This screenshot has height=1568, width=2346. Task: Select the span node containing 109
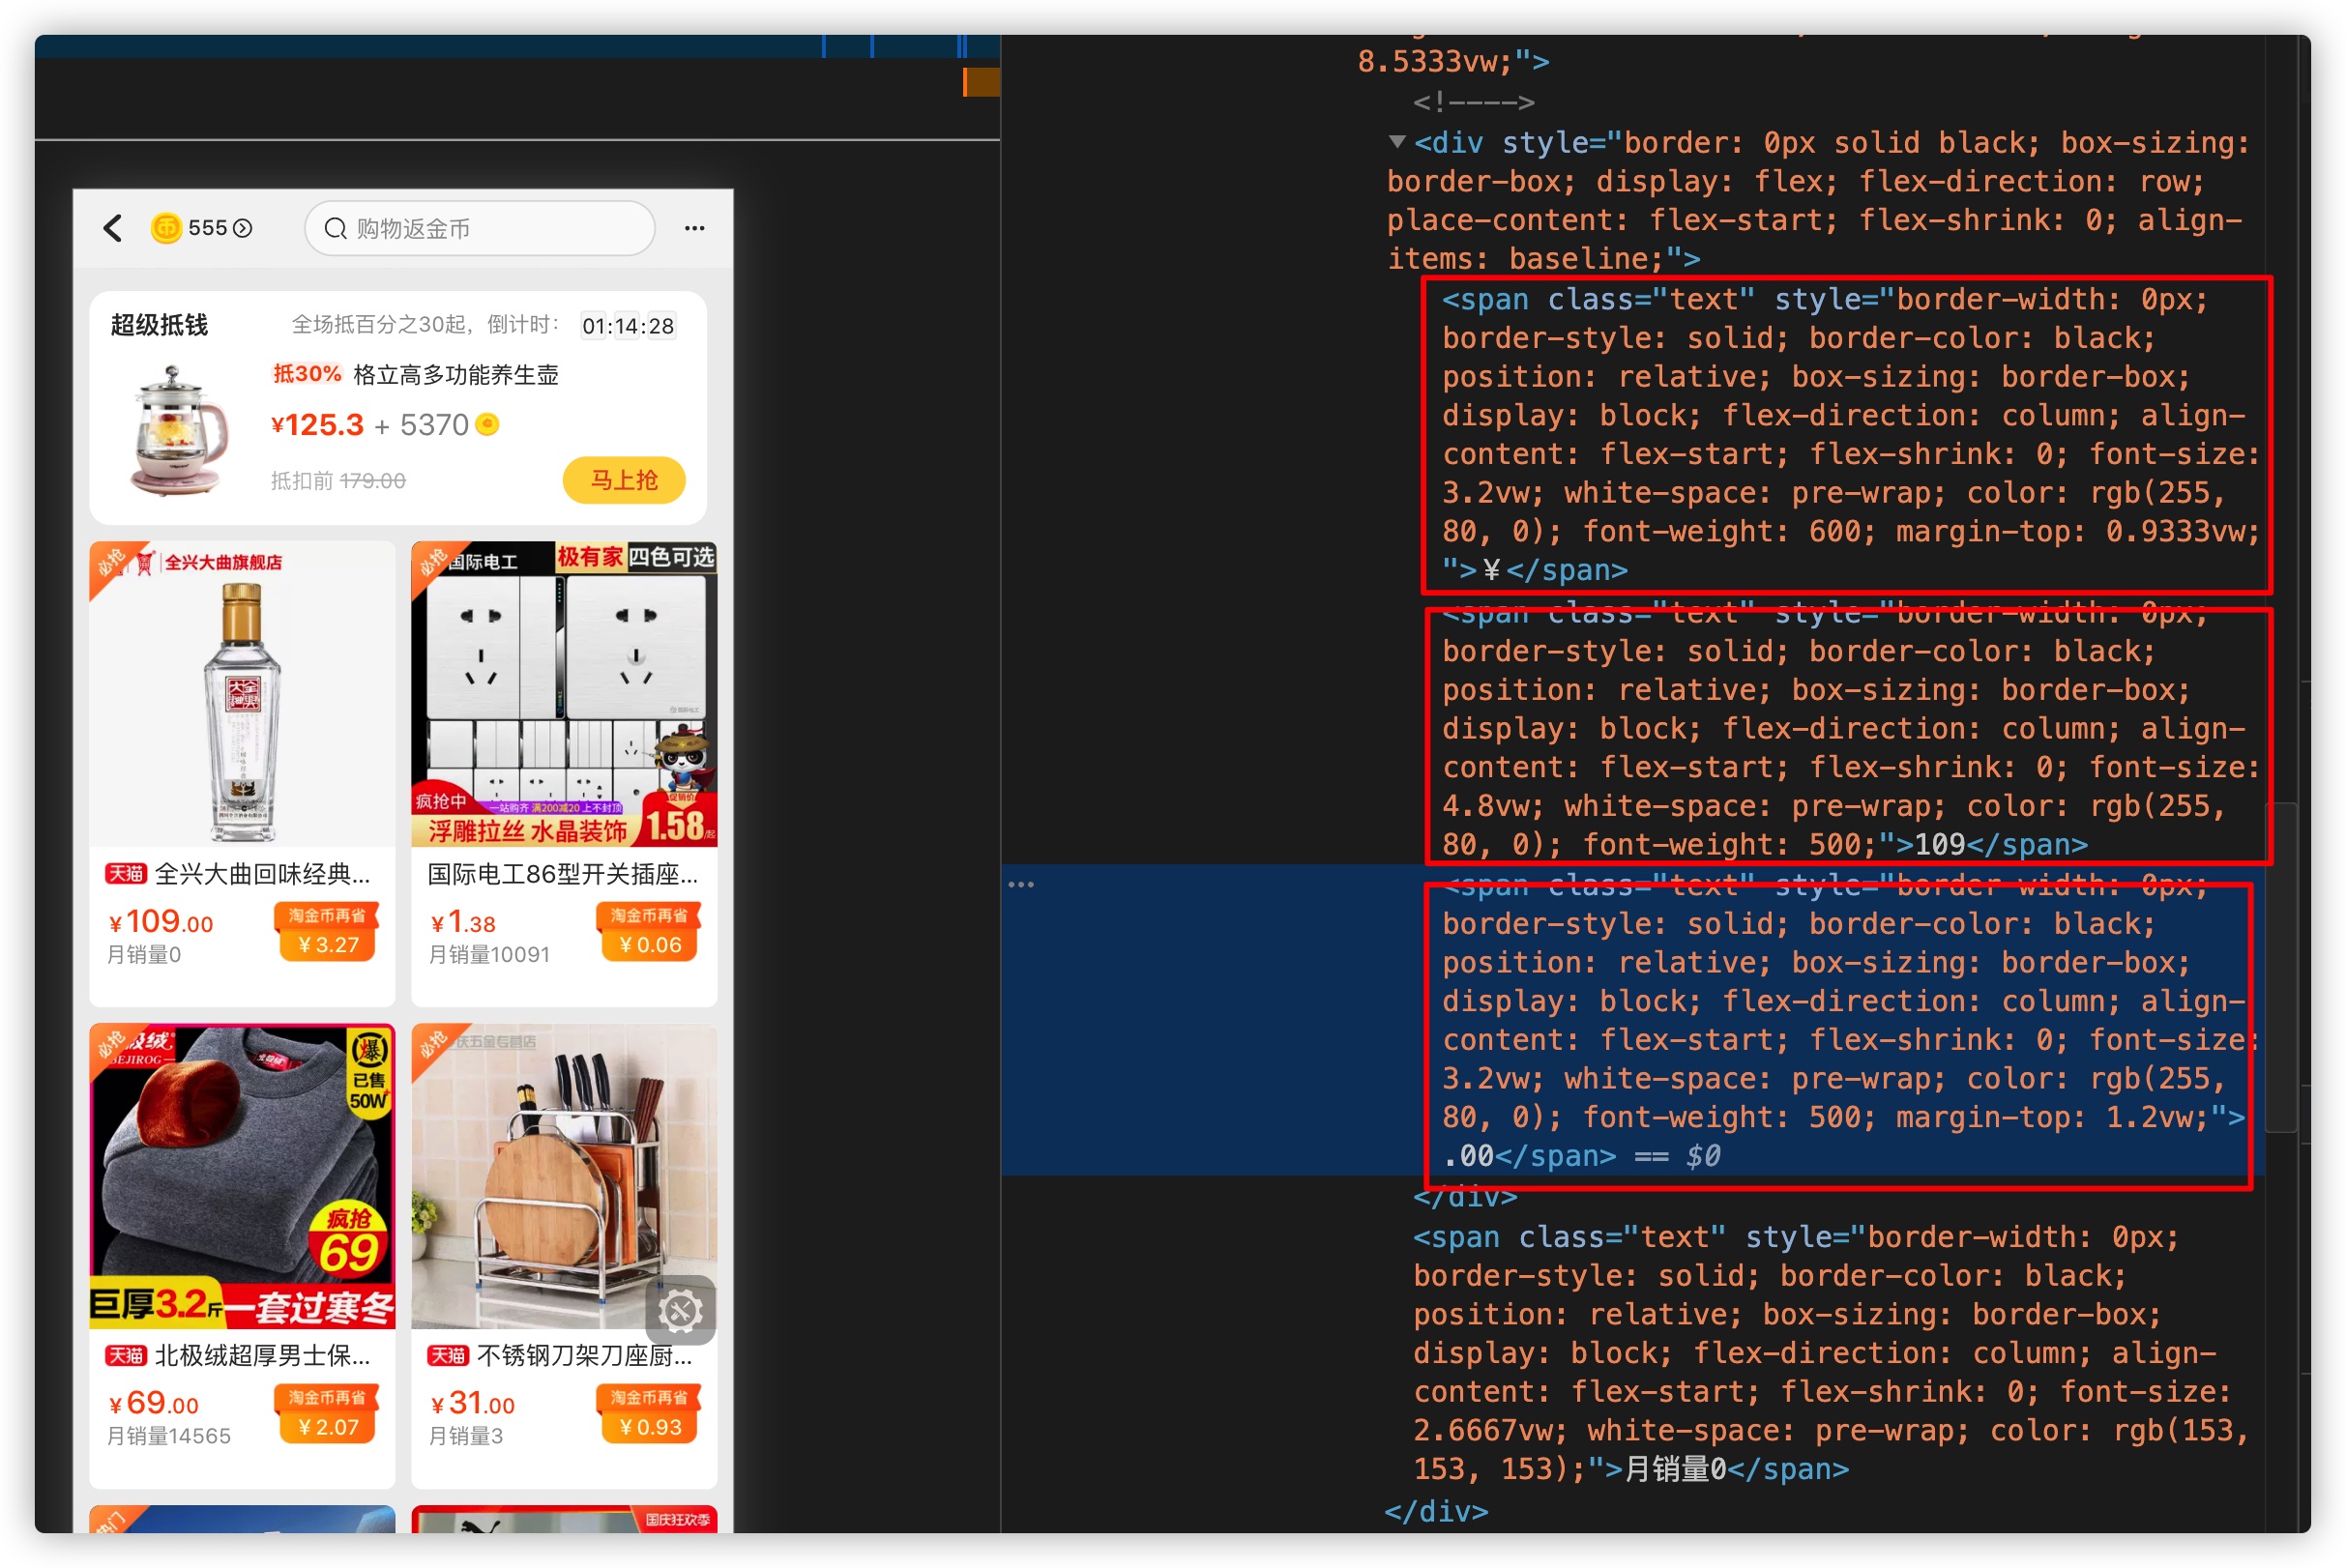[1849, 730]
